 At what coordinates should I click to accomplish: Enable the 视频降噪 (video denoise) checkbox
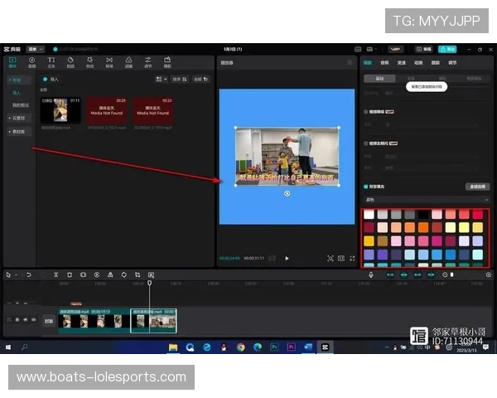coord(367,110)
